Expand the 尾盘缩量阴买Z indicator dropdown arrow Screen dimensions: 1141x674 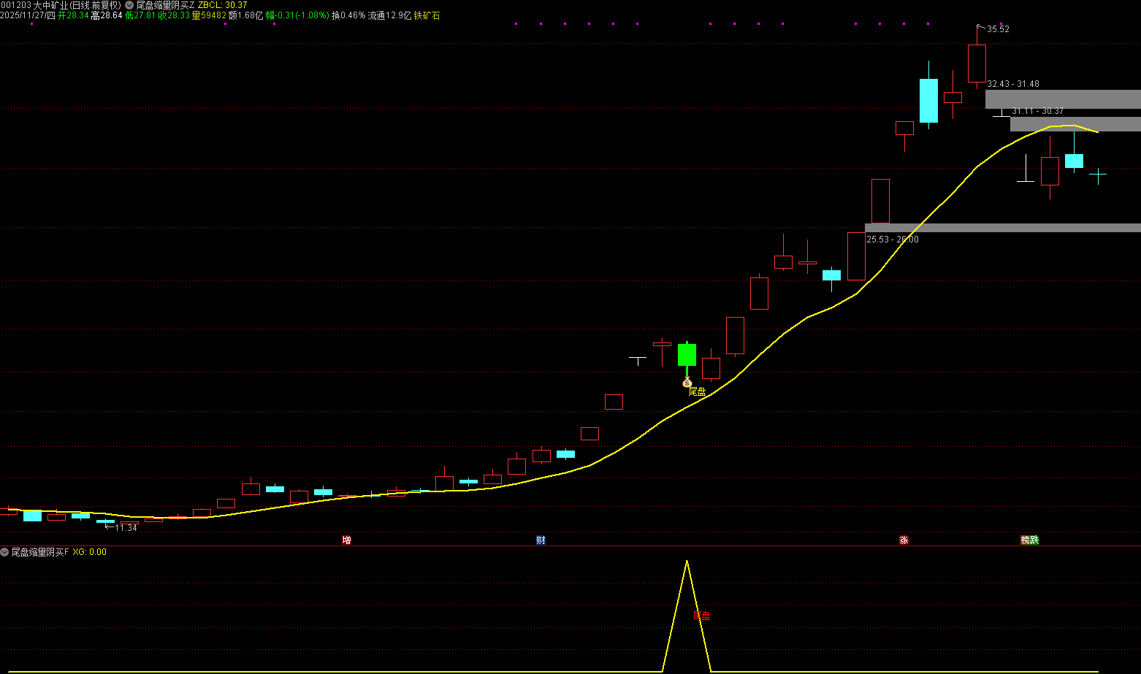click(x=129, y=5)
